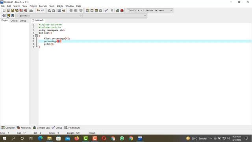Screen dimensions: 252x142
Task: Click the 'Length: 129' status bar entry
Action: (73, 133)
